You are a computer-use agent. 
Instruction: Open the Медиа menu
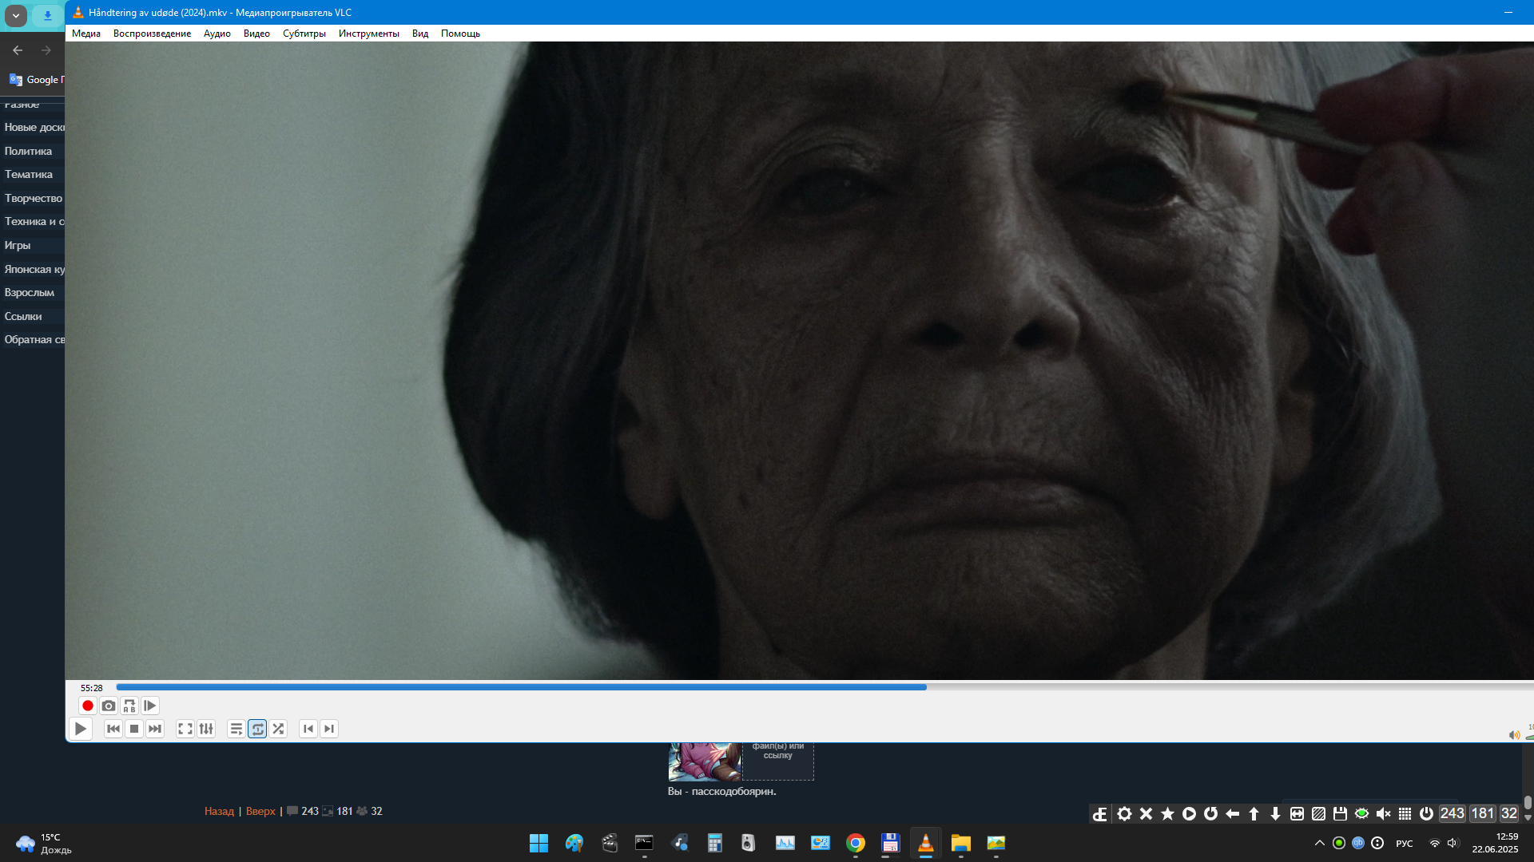[85, 34]
